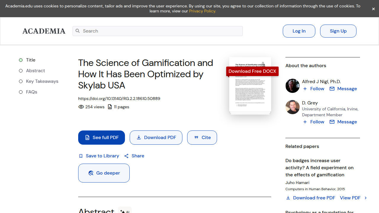Click View PDF for badges paper
Viewport: 379px width, 213px height.
[x=354, y=198]
